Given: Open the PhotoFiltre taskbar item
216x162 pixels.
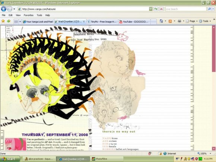Looking at the screenshot, I should point(107,159).
